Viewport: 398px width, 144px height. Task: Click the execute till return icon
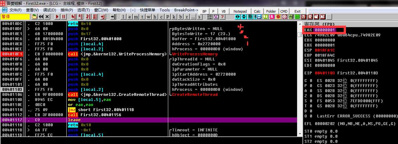(x=103, y=17)
